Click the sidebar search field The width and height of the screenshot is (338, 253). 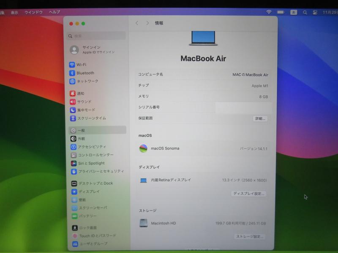[x=96, y=36]
